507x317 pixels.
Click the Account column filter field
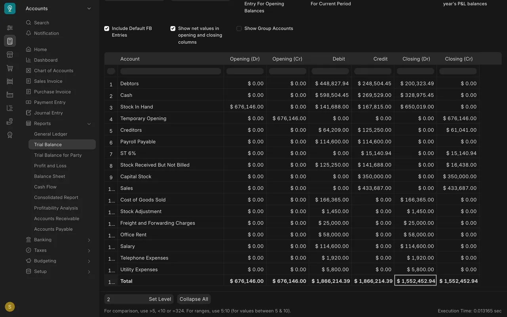click(171, 71)
